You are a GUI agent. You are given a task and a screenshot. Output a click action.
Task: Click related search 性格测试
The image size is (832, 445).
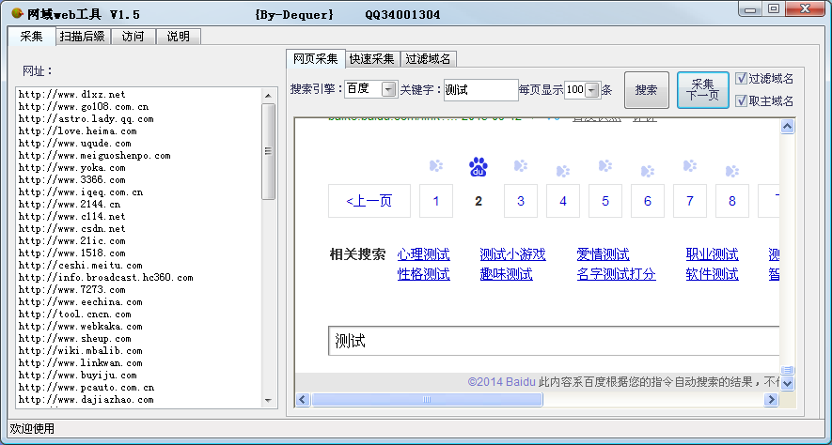[423, 274]
